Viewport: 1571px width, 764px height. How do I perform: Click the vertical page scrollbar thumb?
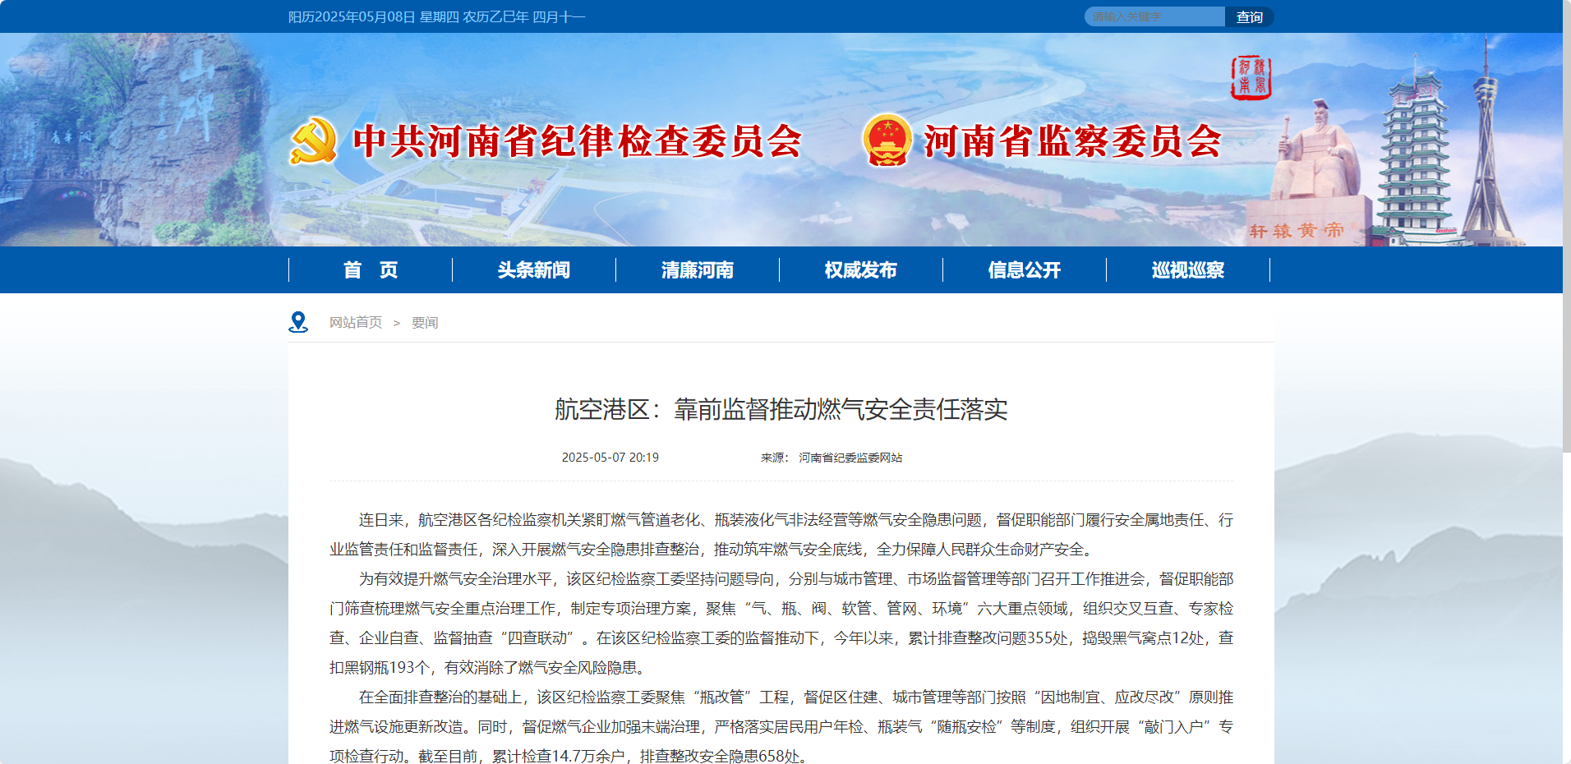(x=1566, y=226)
